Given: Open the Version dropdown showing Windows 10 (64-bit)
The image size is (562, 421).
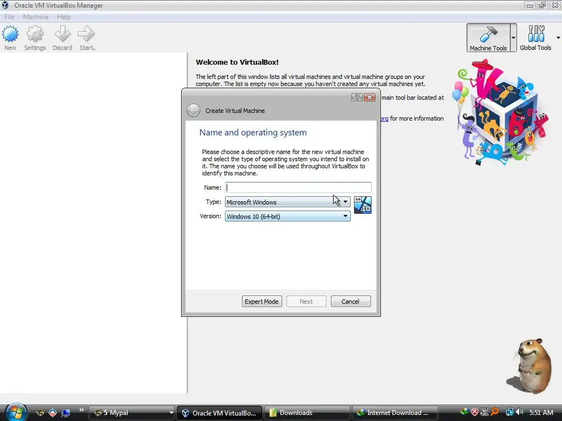Looking at the screenshot, I should click(288, 216).
